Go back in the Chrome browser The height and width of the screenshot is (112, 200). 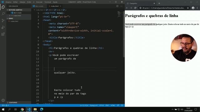tap(127, 8)
